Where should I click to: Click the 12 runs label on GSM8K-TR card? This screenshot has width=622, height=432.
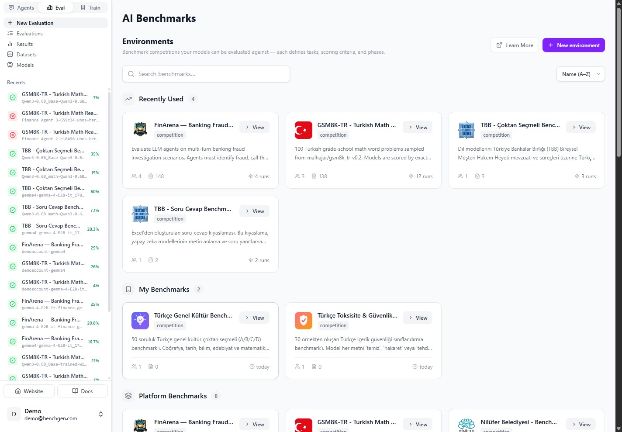(424, 176)
